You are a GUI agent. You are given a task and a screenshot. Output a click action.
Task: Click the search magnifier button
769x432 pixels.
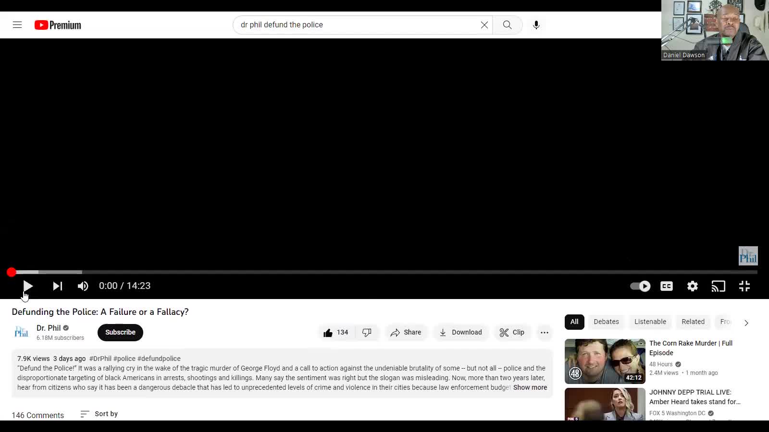[507, 25]
